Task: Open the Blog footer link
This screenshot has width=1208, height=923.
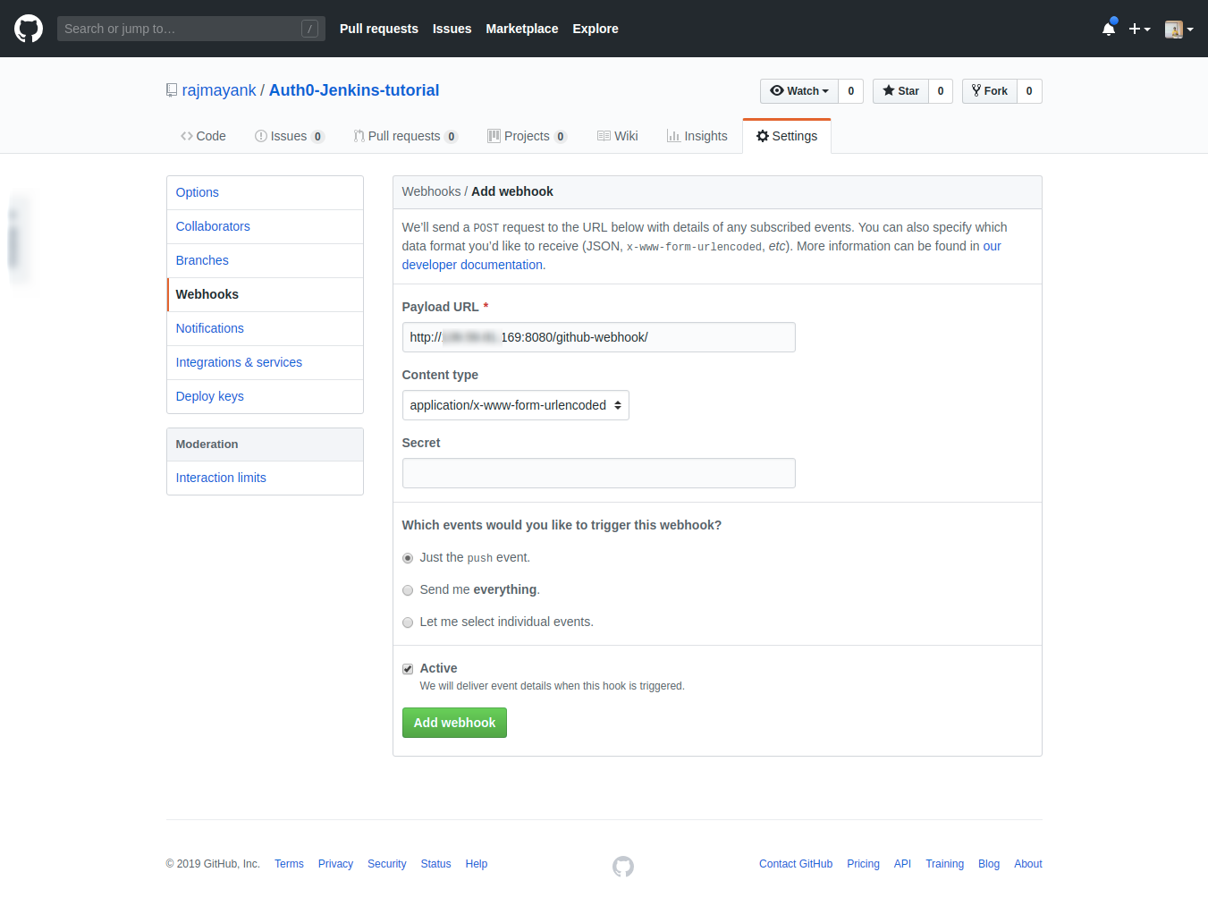Action: (989, 864)
